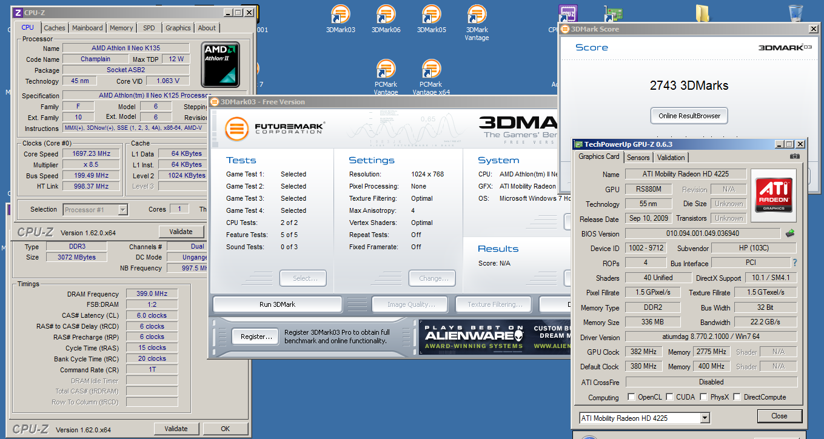Enable the OpenCL checkbox in GPU-Z
Image resolution: width=824 pixels, height=439 pixels.
pyautogui.click(x=632, y=397)
